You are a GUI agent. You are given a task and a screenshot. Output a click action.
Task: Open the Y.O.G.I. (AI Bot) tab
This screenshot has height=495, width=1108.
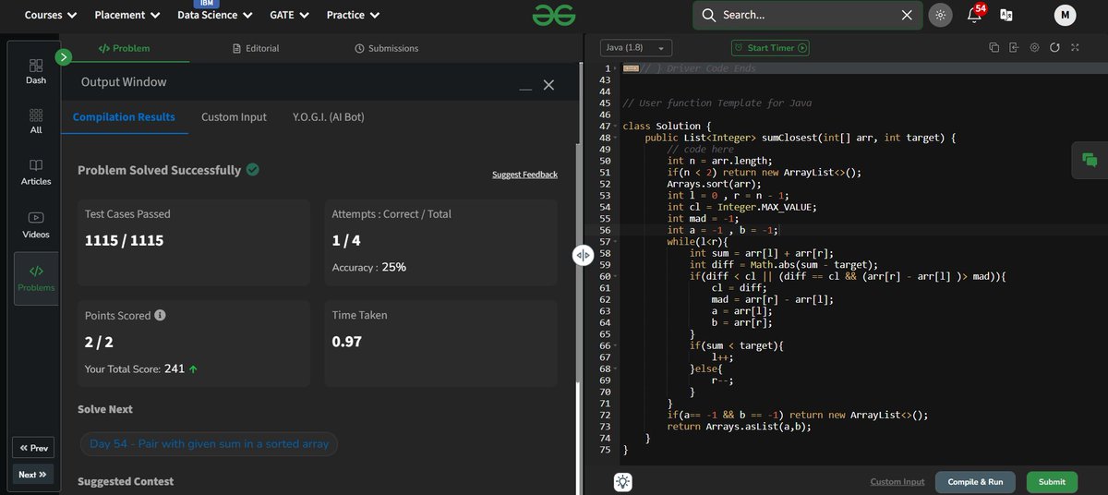327,117
